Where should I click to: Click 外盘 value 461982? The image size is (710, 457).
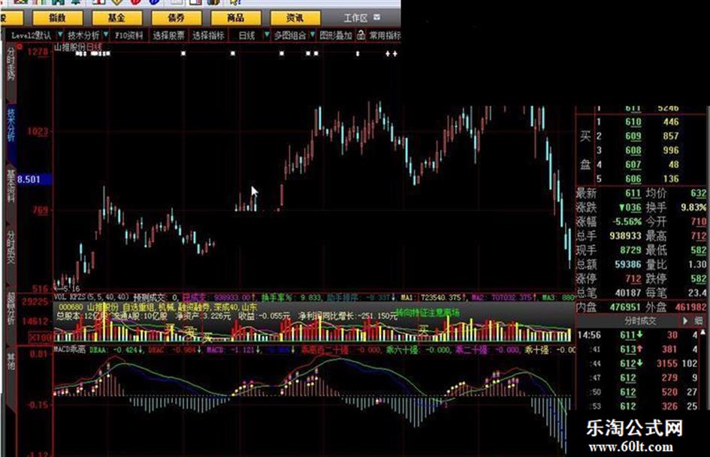click(691, 307)
